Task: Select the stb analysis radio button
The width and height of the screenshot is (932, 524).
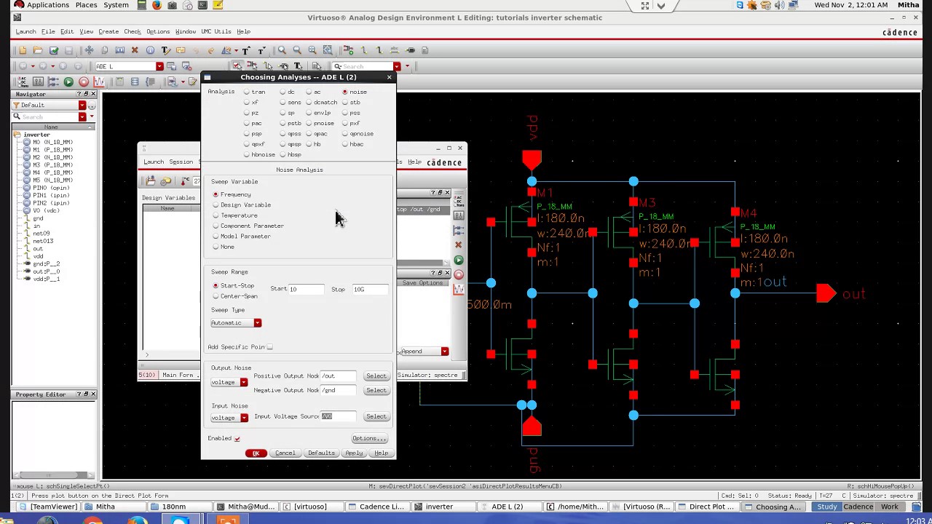Action: [345, 103]
